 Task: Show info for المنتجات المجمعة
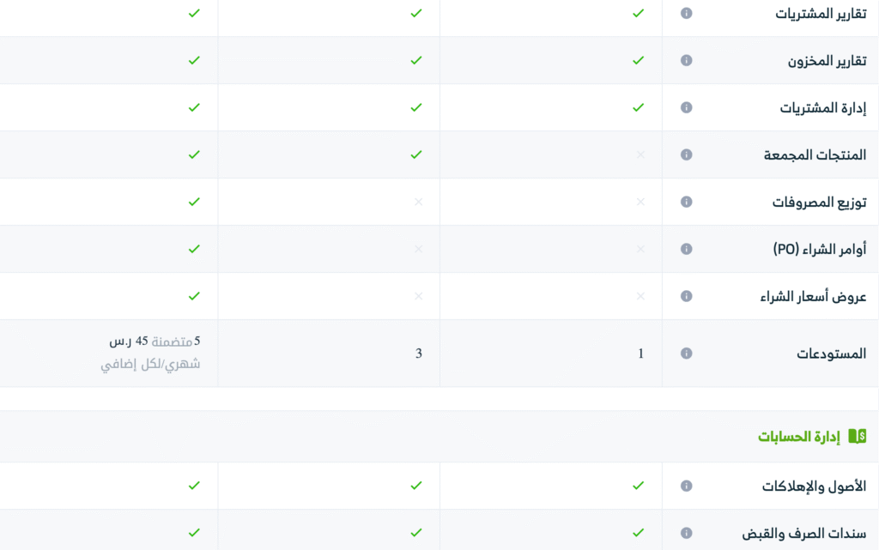[x=686, y=155]
